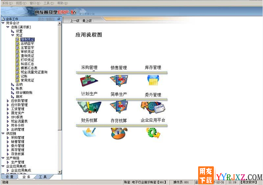Screen dimensions: 263x185
Task: Click document icon beside 查询凭证
Action: pos(17,56)
